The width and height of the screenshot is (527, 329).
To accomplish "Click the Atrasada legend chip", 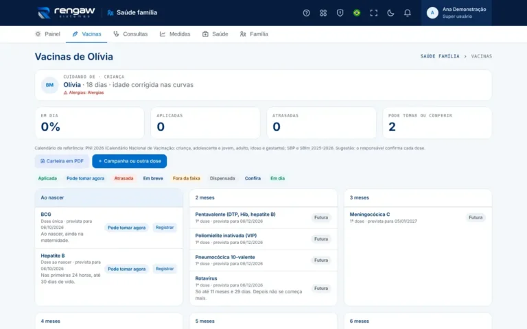I will (124, 178).
